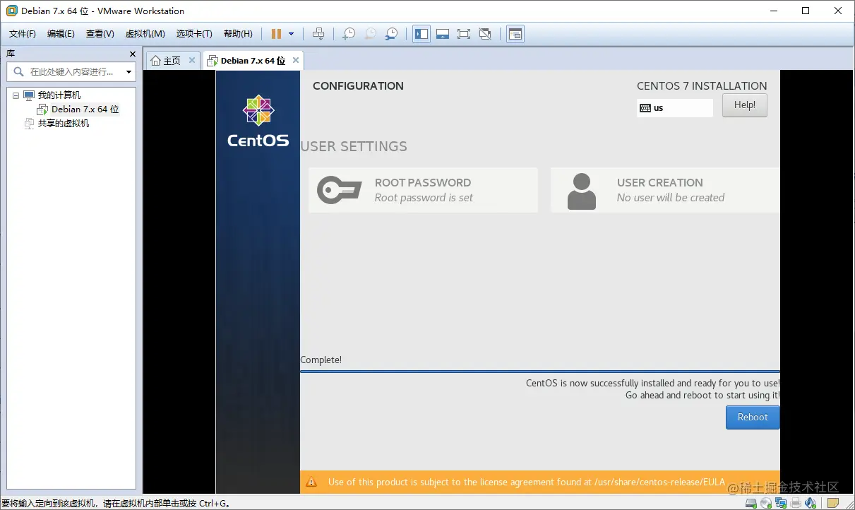Toggle the library sidebar view button
The height and width of the screenshot is (510, 855).
point(421,34)
